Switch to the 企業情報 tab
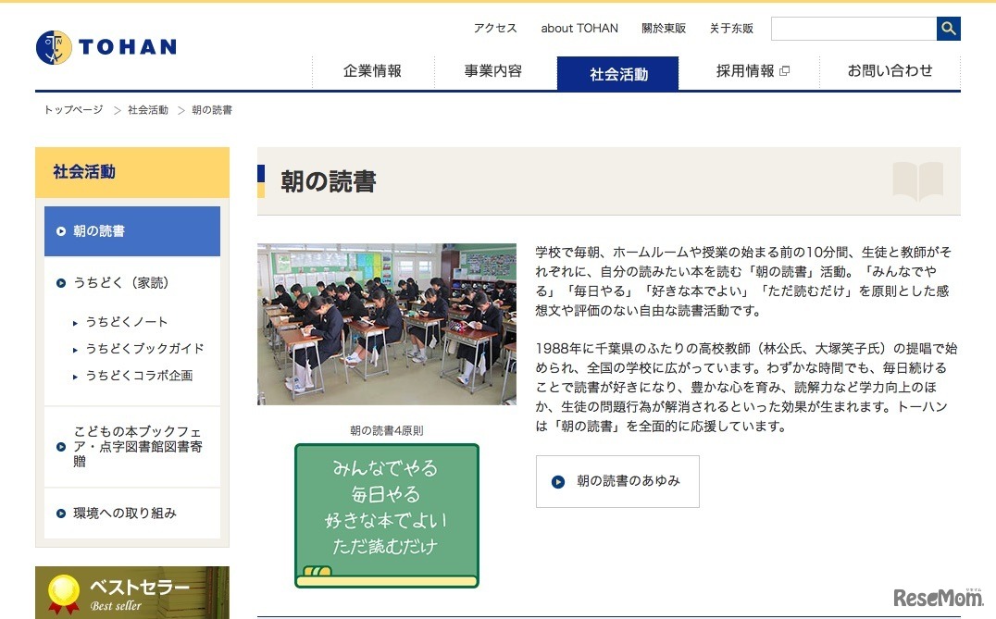This screenshot has width=996, height=619. point(372,69)
